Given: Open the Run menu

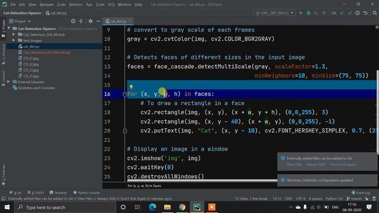Looking at the screenshot, I should 89,4.
